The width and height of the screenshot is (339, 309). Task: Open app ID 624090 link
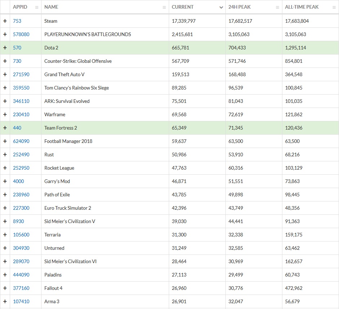pos(21,141)
